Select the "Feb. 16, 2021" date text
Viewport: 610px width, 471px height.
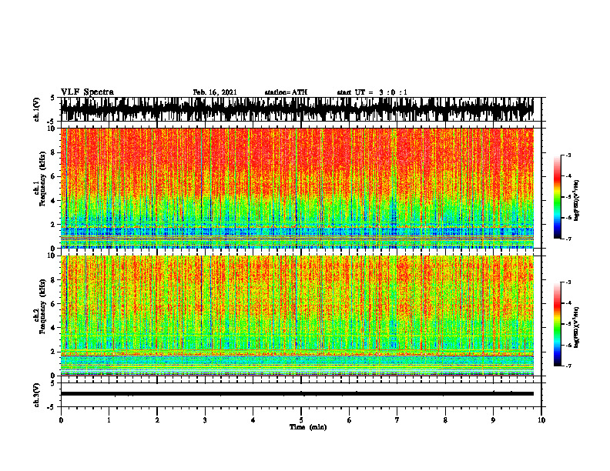[x=215, y=92]
